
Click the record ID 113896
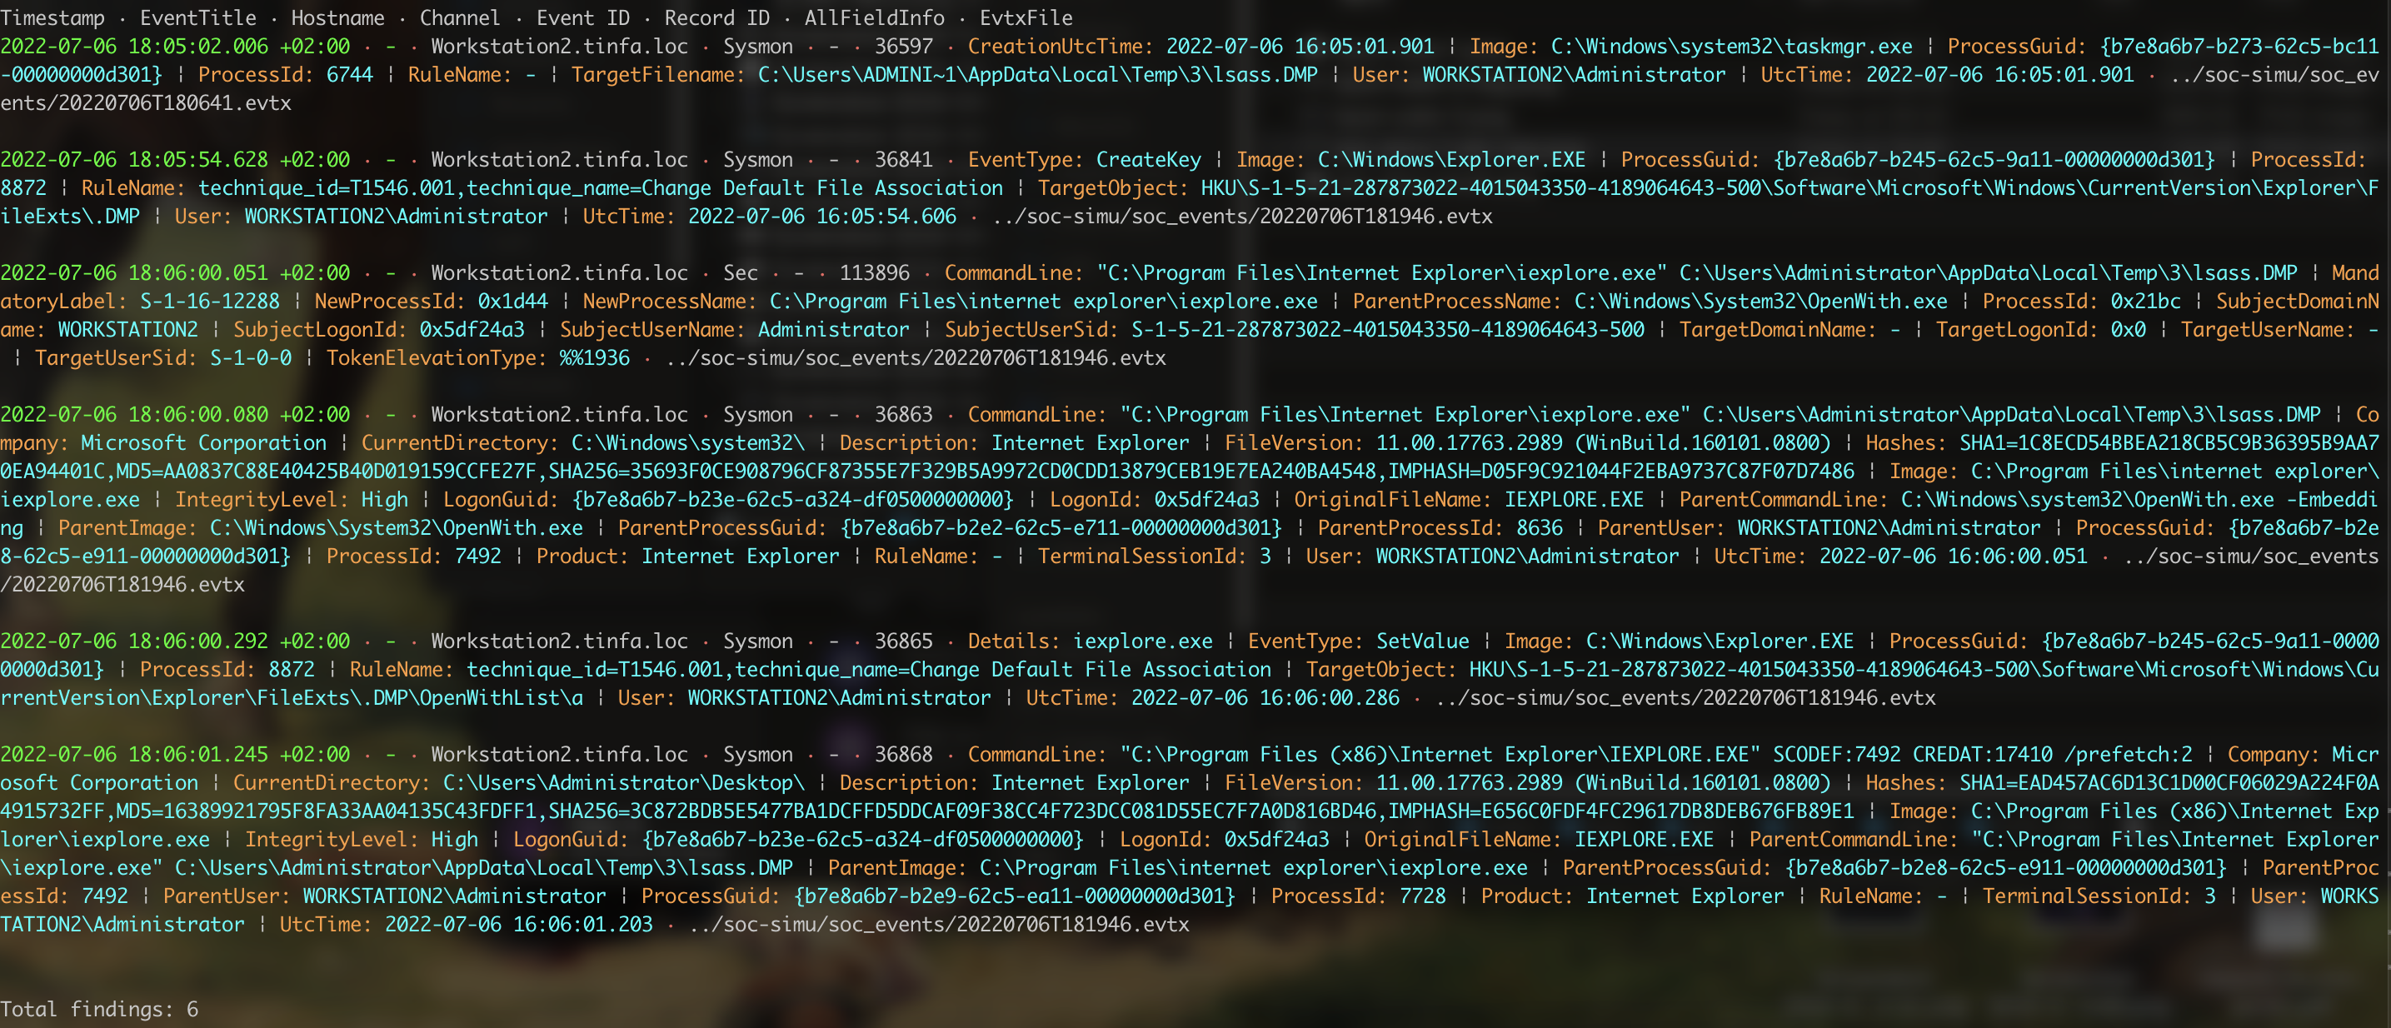[873, 272]
